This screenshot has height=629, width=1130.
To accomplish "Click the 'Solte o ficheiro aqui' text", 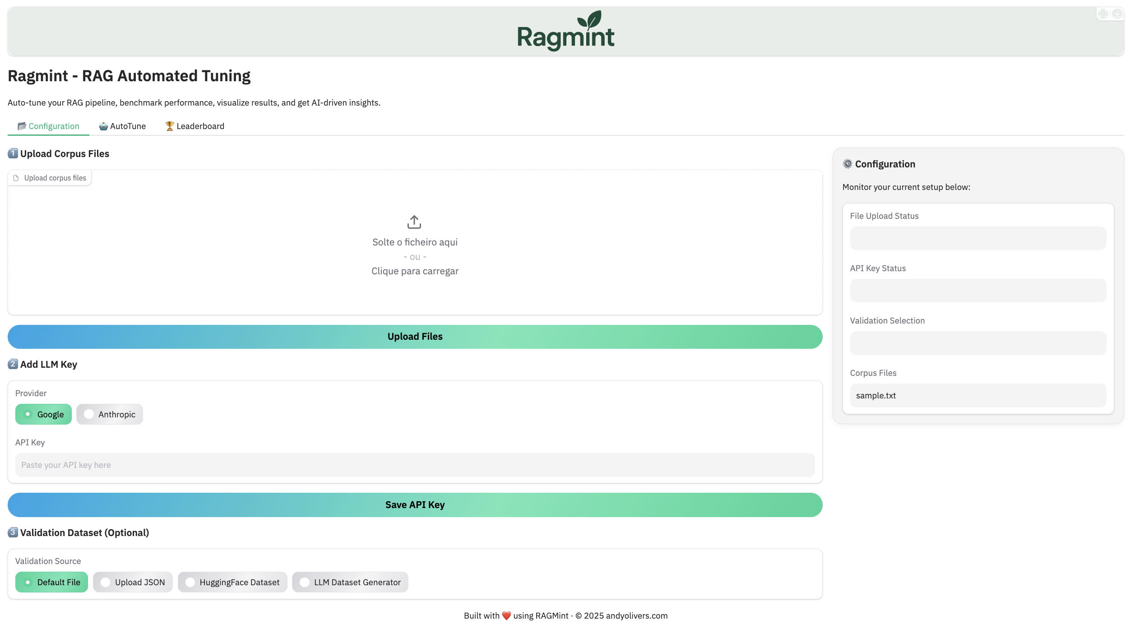I will pyautogui.click(x=415, y=242).
